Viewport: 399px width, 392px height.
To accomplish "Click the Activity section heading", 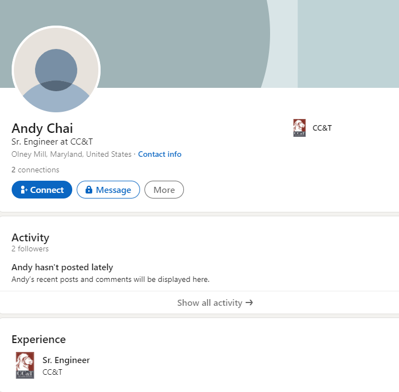I will (30, 237).
